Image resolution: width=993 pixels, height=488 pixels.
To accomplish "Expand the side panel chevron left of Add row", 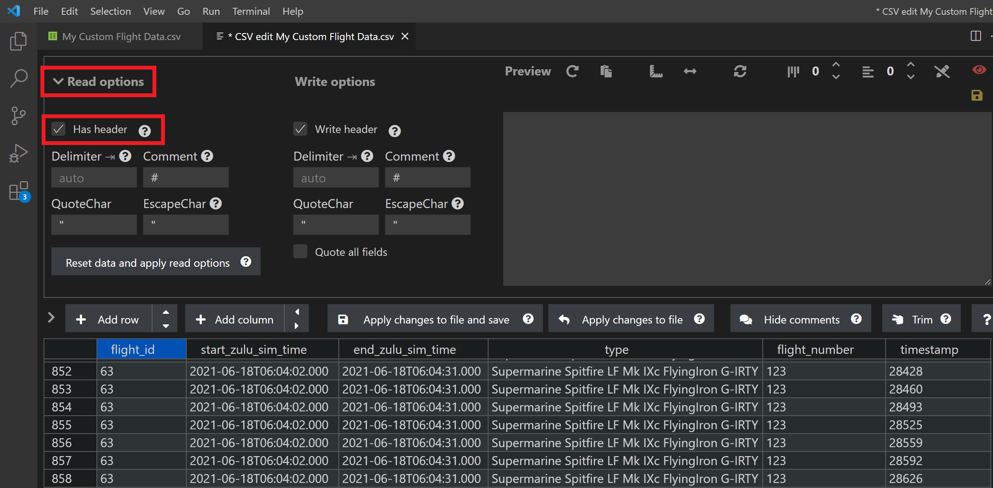I will pyautogui.click(x=51, y=318).
